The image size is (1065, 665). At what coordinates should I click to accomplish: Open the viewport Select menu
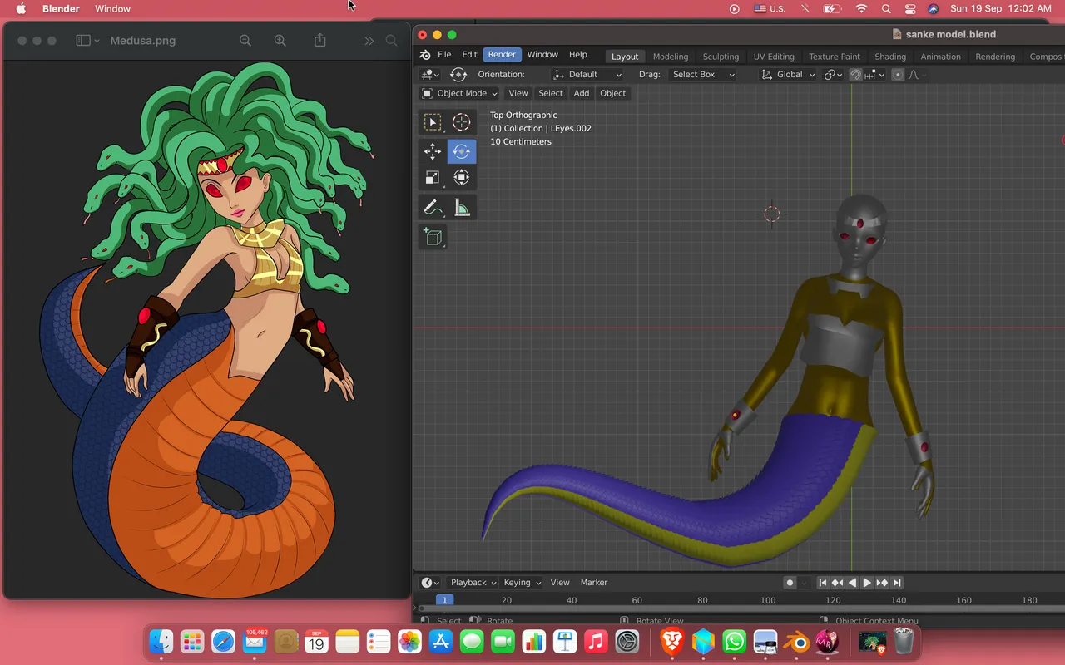tap(551, 93)
